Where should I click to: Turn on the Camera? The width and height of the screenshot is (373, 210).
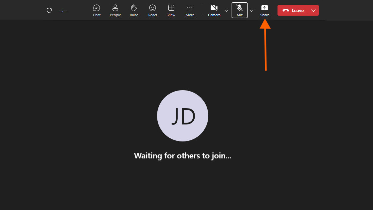click(214, 10)
